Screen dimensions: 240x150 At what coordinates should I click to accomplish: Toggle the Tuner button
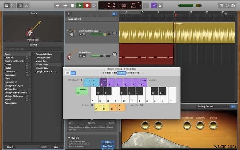(x=146, y=6)
